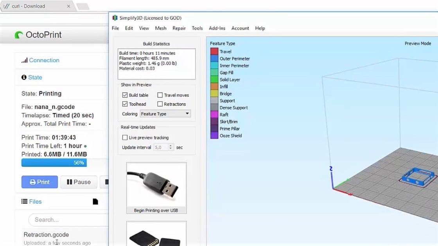Click the Files list icon in OctoPrint

(24, 201)
